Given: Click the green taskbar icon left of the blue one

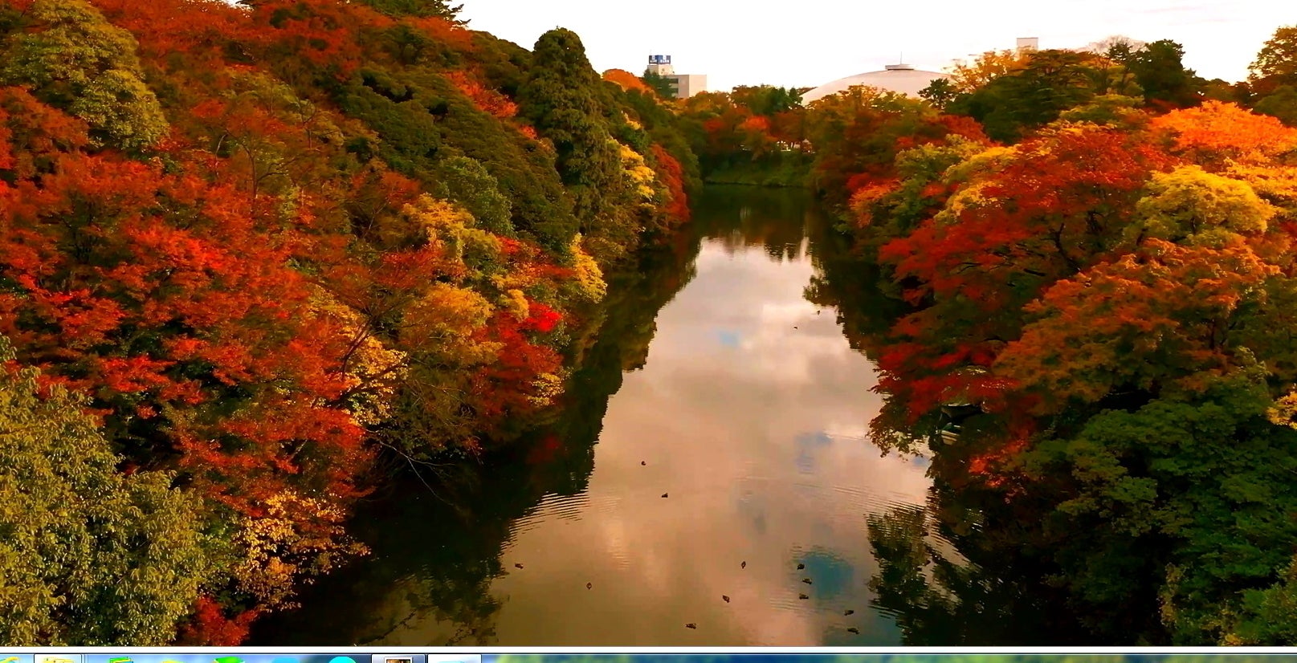Looking at the screenshot, I should coord(228,660).
